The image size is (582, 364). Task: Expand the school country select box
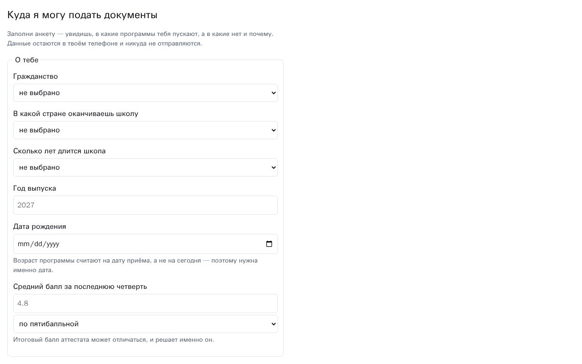[x=145, y=130]
